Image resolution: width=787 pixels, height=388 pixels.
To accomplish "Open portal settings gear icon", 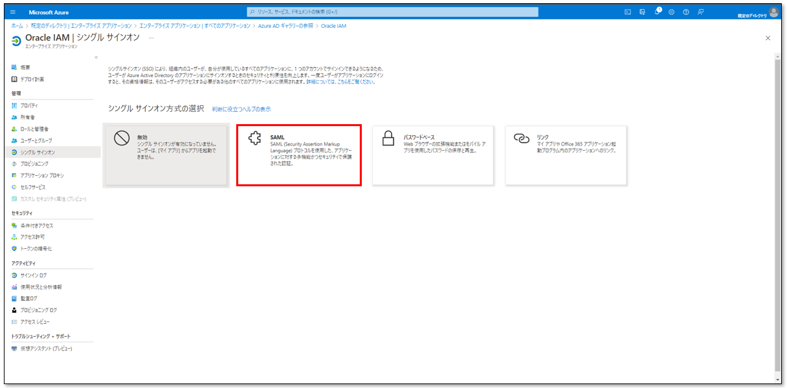I will 671,12.
